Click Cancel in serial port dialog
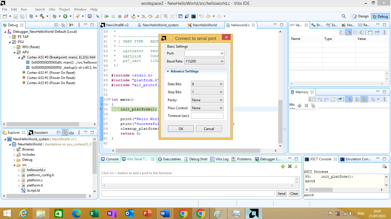Viewport: 391px width, 219px height. [x=209, y=129]
